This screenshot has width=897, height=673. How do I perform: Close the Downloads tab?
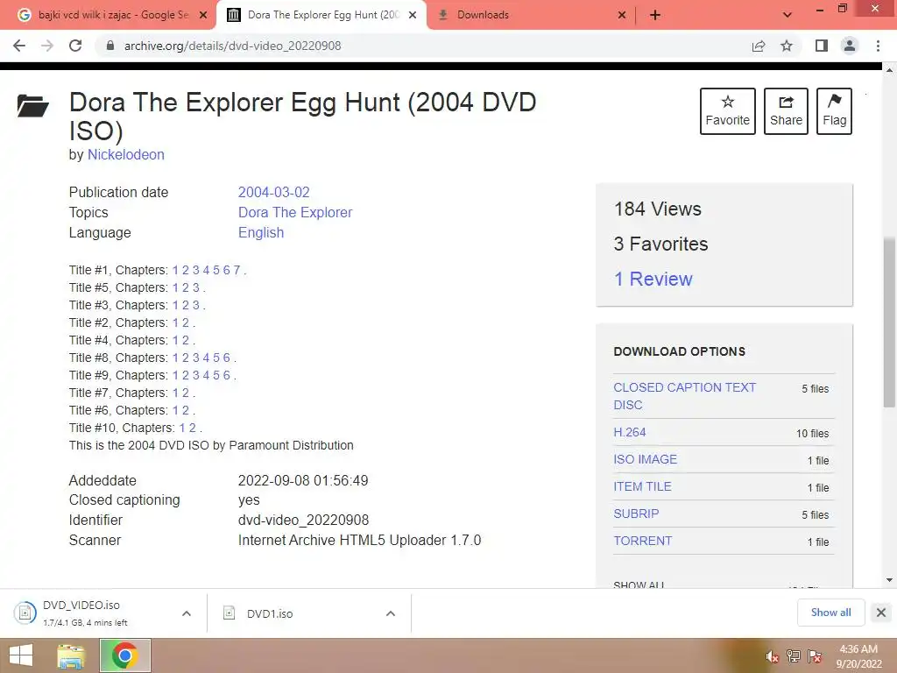[623, 15]
